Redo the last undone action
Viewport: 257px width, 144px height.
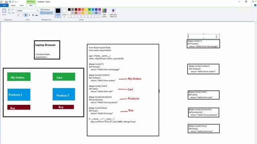point(13,2)
